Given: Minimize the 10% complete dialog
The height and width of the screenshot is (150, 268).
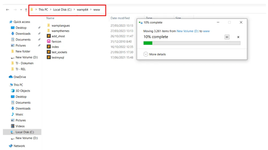Looking at the screenshot, I should coord(218,22).
